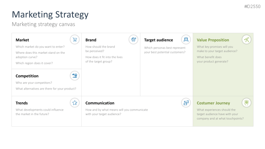Screen dimensions: 265x149
Task: Select the Communication heading
Action: [x=100, y=103]
